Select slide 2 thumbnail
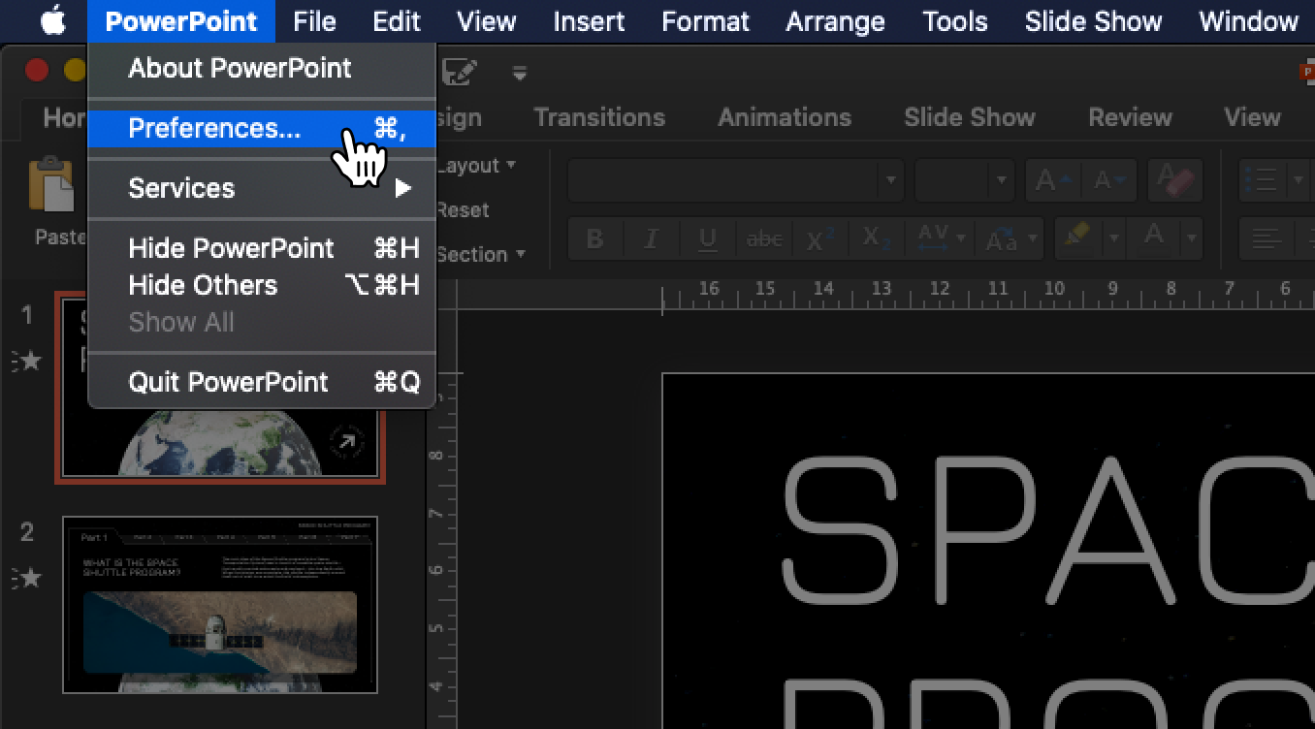 220,605
